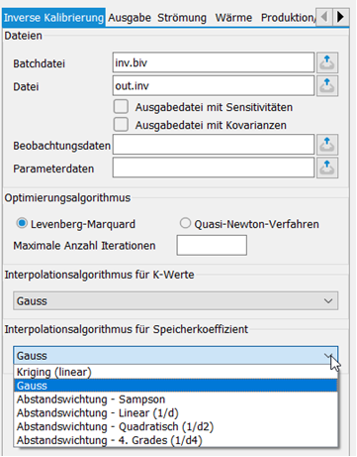357x457 pixels.
Task: Click the upload icon next to Batchdatei field
Action: tap(327, 62)
